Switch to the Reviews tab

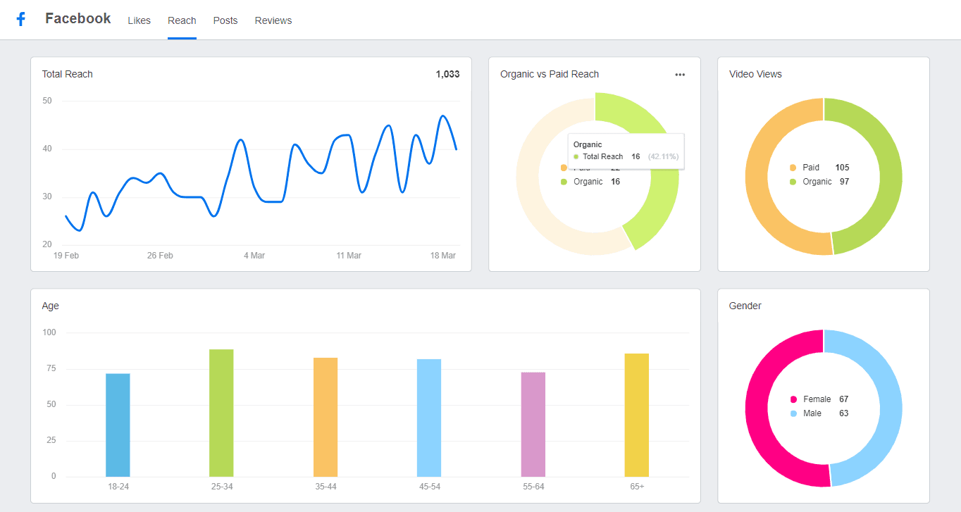273,20
